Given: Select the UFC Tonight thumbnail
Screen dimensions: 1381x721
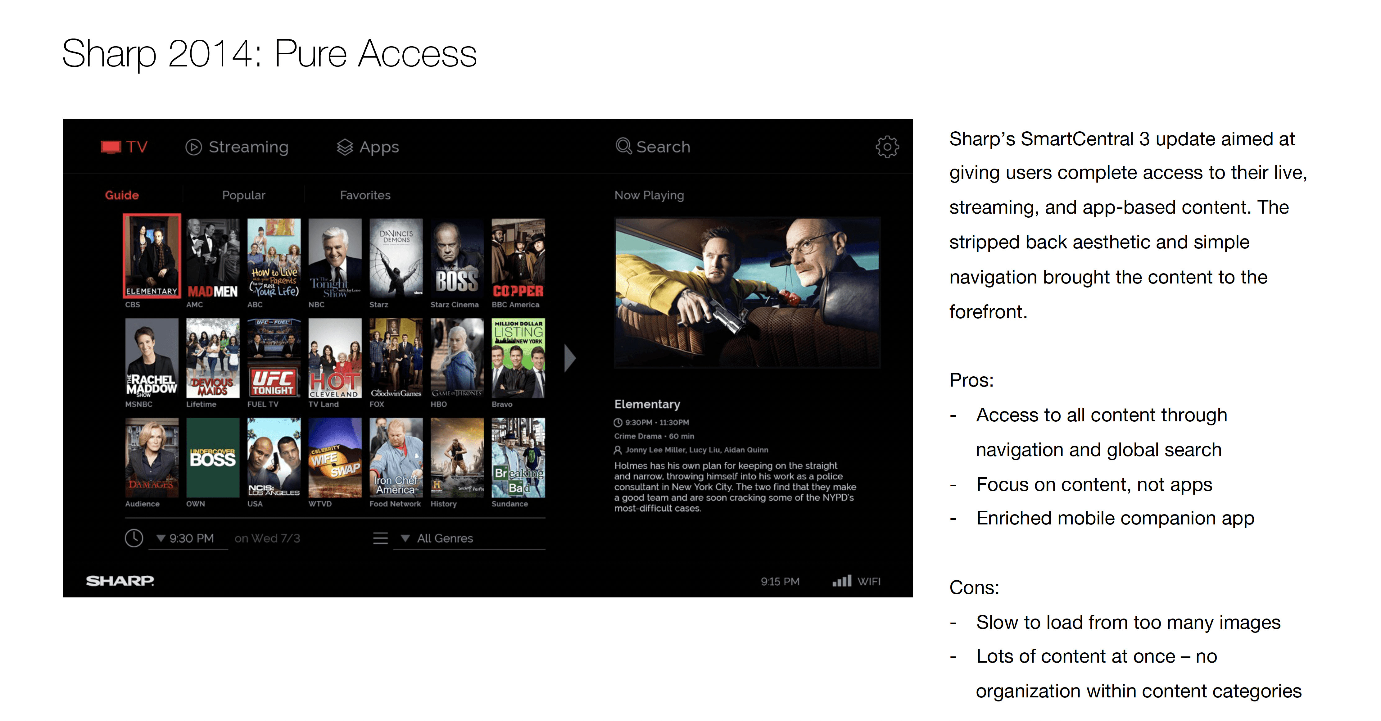Looking at the screenshot, I should 274,358.
